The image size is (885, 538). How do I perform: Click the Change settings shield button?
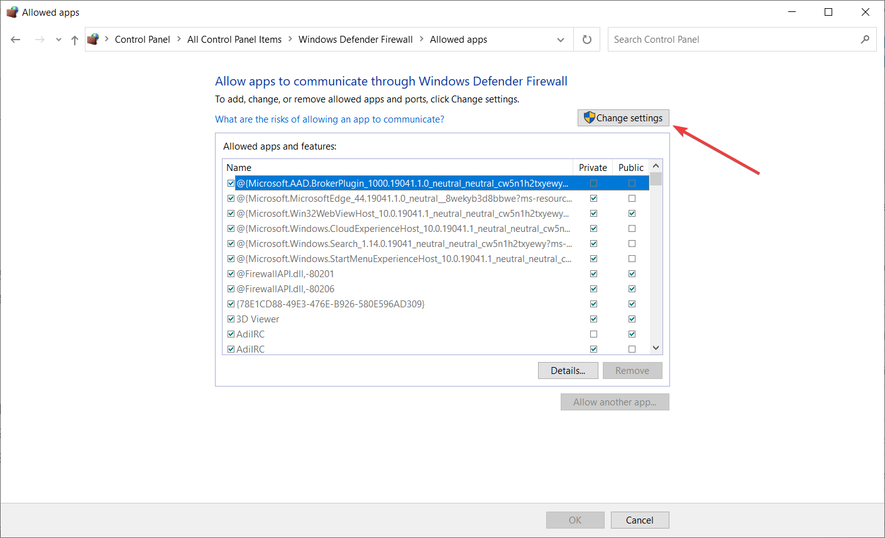tap(623, 118)
